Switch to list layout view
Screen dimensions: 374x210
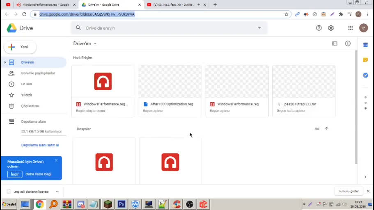[x=335, y=43]
